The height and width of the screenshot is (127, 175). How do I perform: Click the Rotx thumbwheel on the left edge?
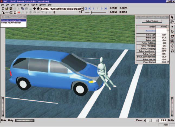(x=3, y=107)
